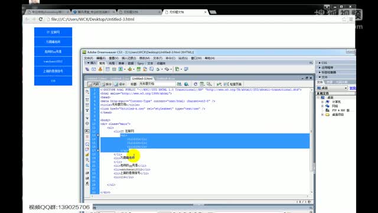The image size is (378, 213).
Task: Click the Named Anchor insert icon
Action: click(x=100, y=69)
